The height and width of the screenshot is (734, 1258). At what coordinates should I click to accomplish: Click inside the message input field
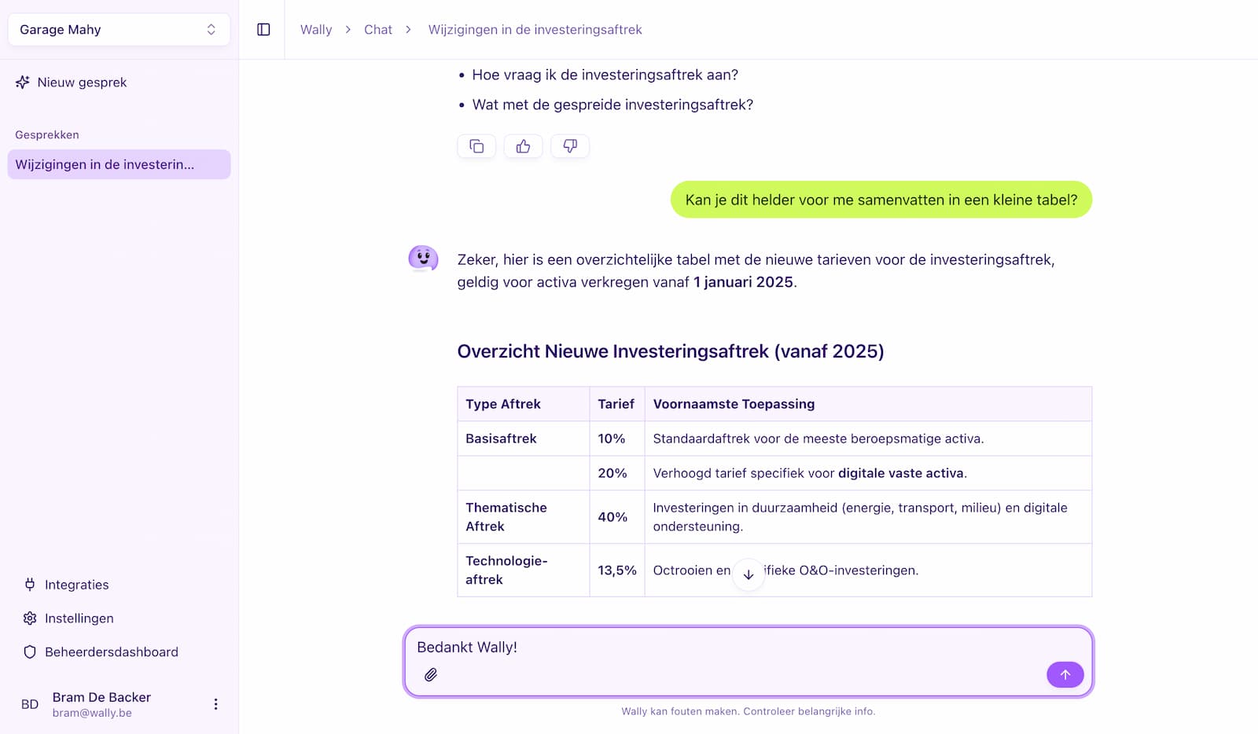click(708, 648)
